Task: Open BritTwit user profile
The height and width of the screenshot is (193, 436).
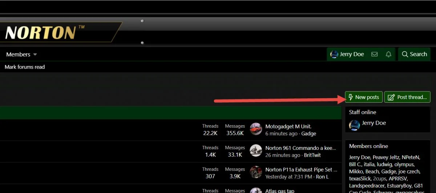Action: 312,155
